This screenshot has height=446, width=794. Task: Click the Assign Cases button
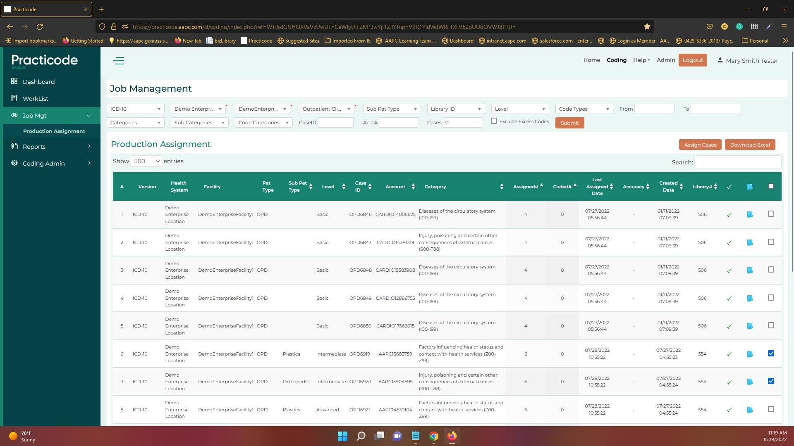[700, 145]
